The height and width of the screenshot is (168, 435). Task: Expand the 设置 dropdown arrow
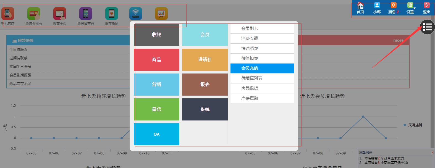[x=415, y=9]
